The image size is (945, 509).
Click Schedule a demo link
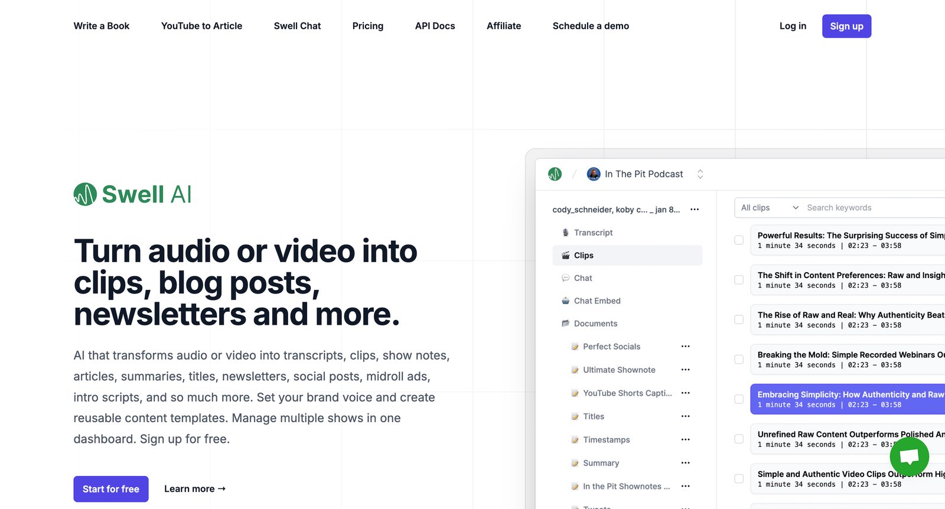tap(591, 26)
